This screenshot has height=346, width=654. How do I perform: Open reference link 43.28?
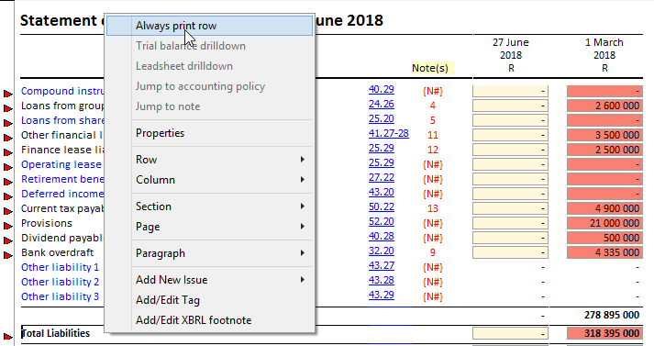click(382, 280)
